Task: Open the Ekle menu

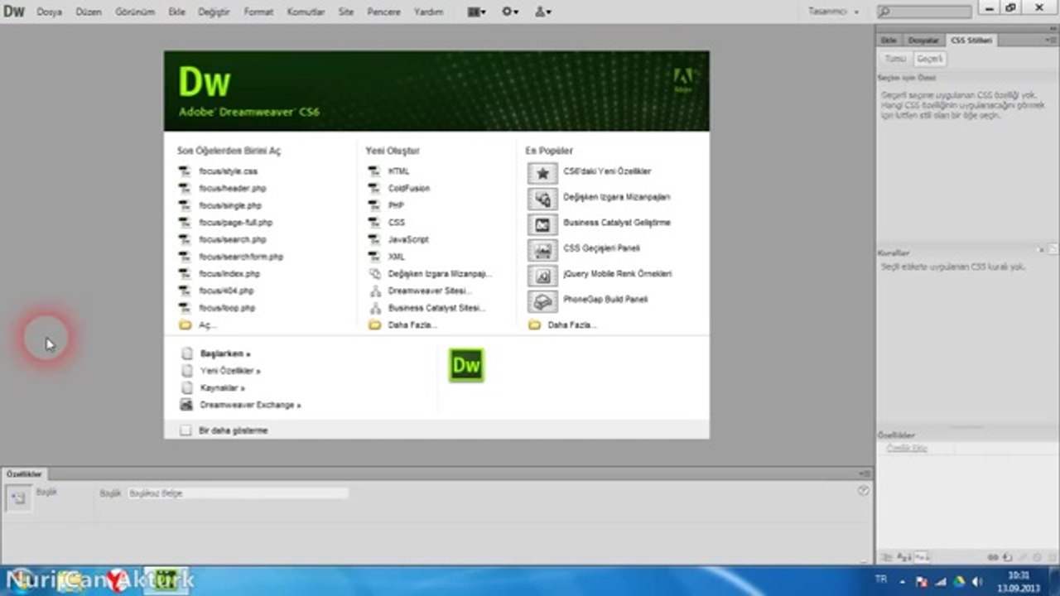Action: point(176,12)
